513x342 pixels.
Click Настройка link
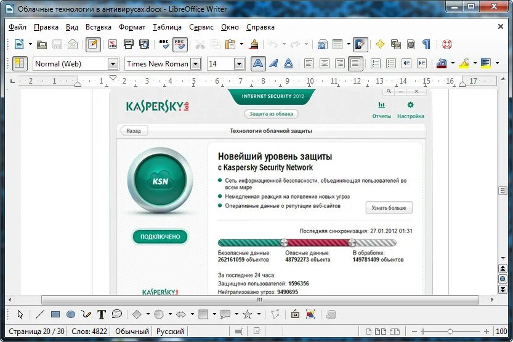pos(411,110)
